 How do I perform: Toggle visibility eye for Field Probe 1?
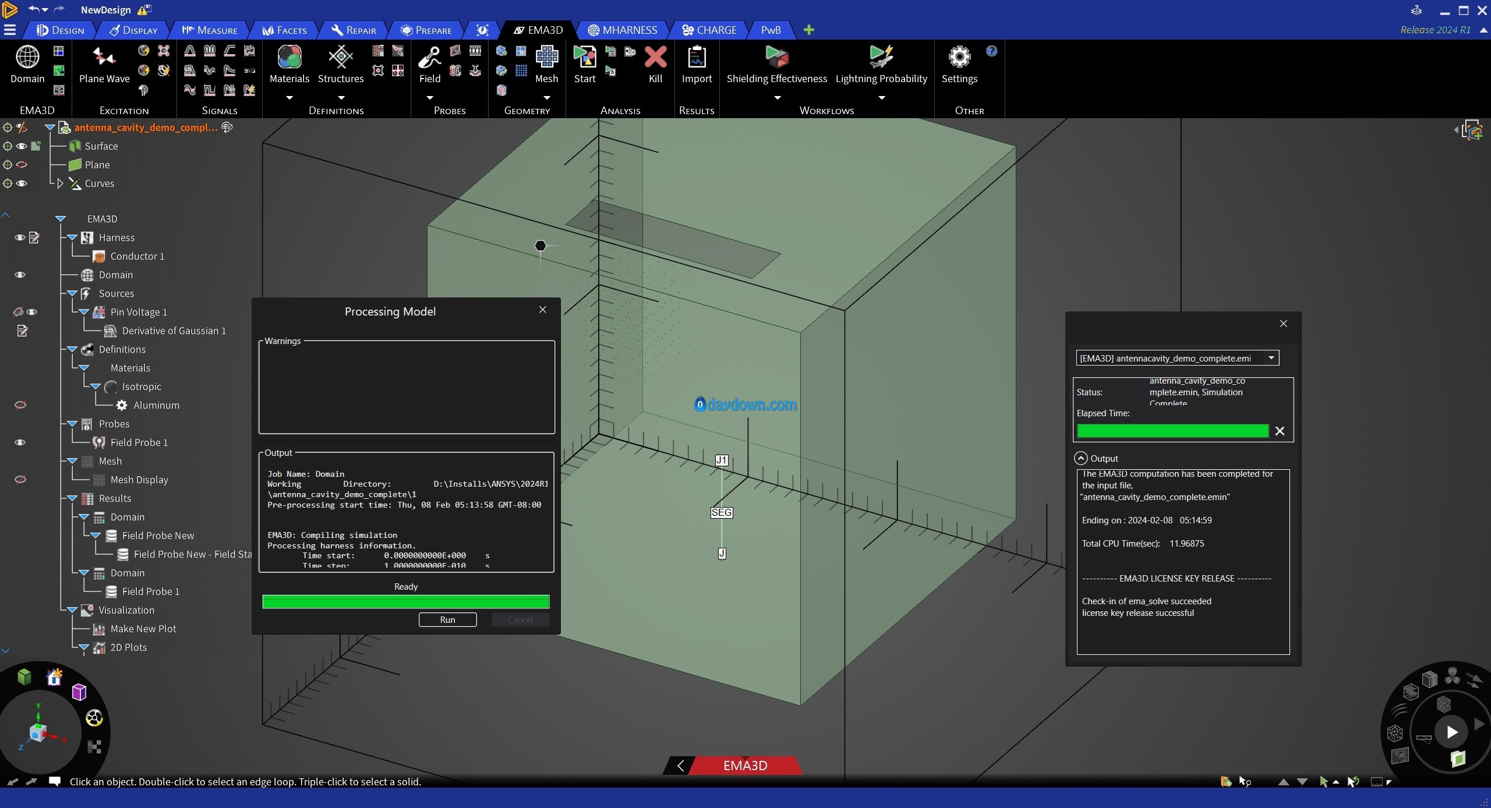(x=20, y=442)
